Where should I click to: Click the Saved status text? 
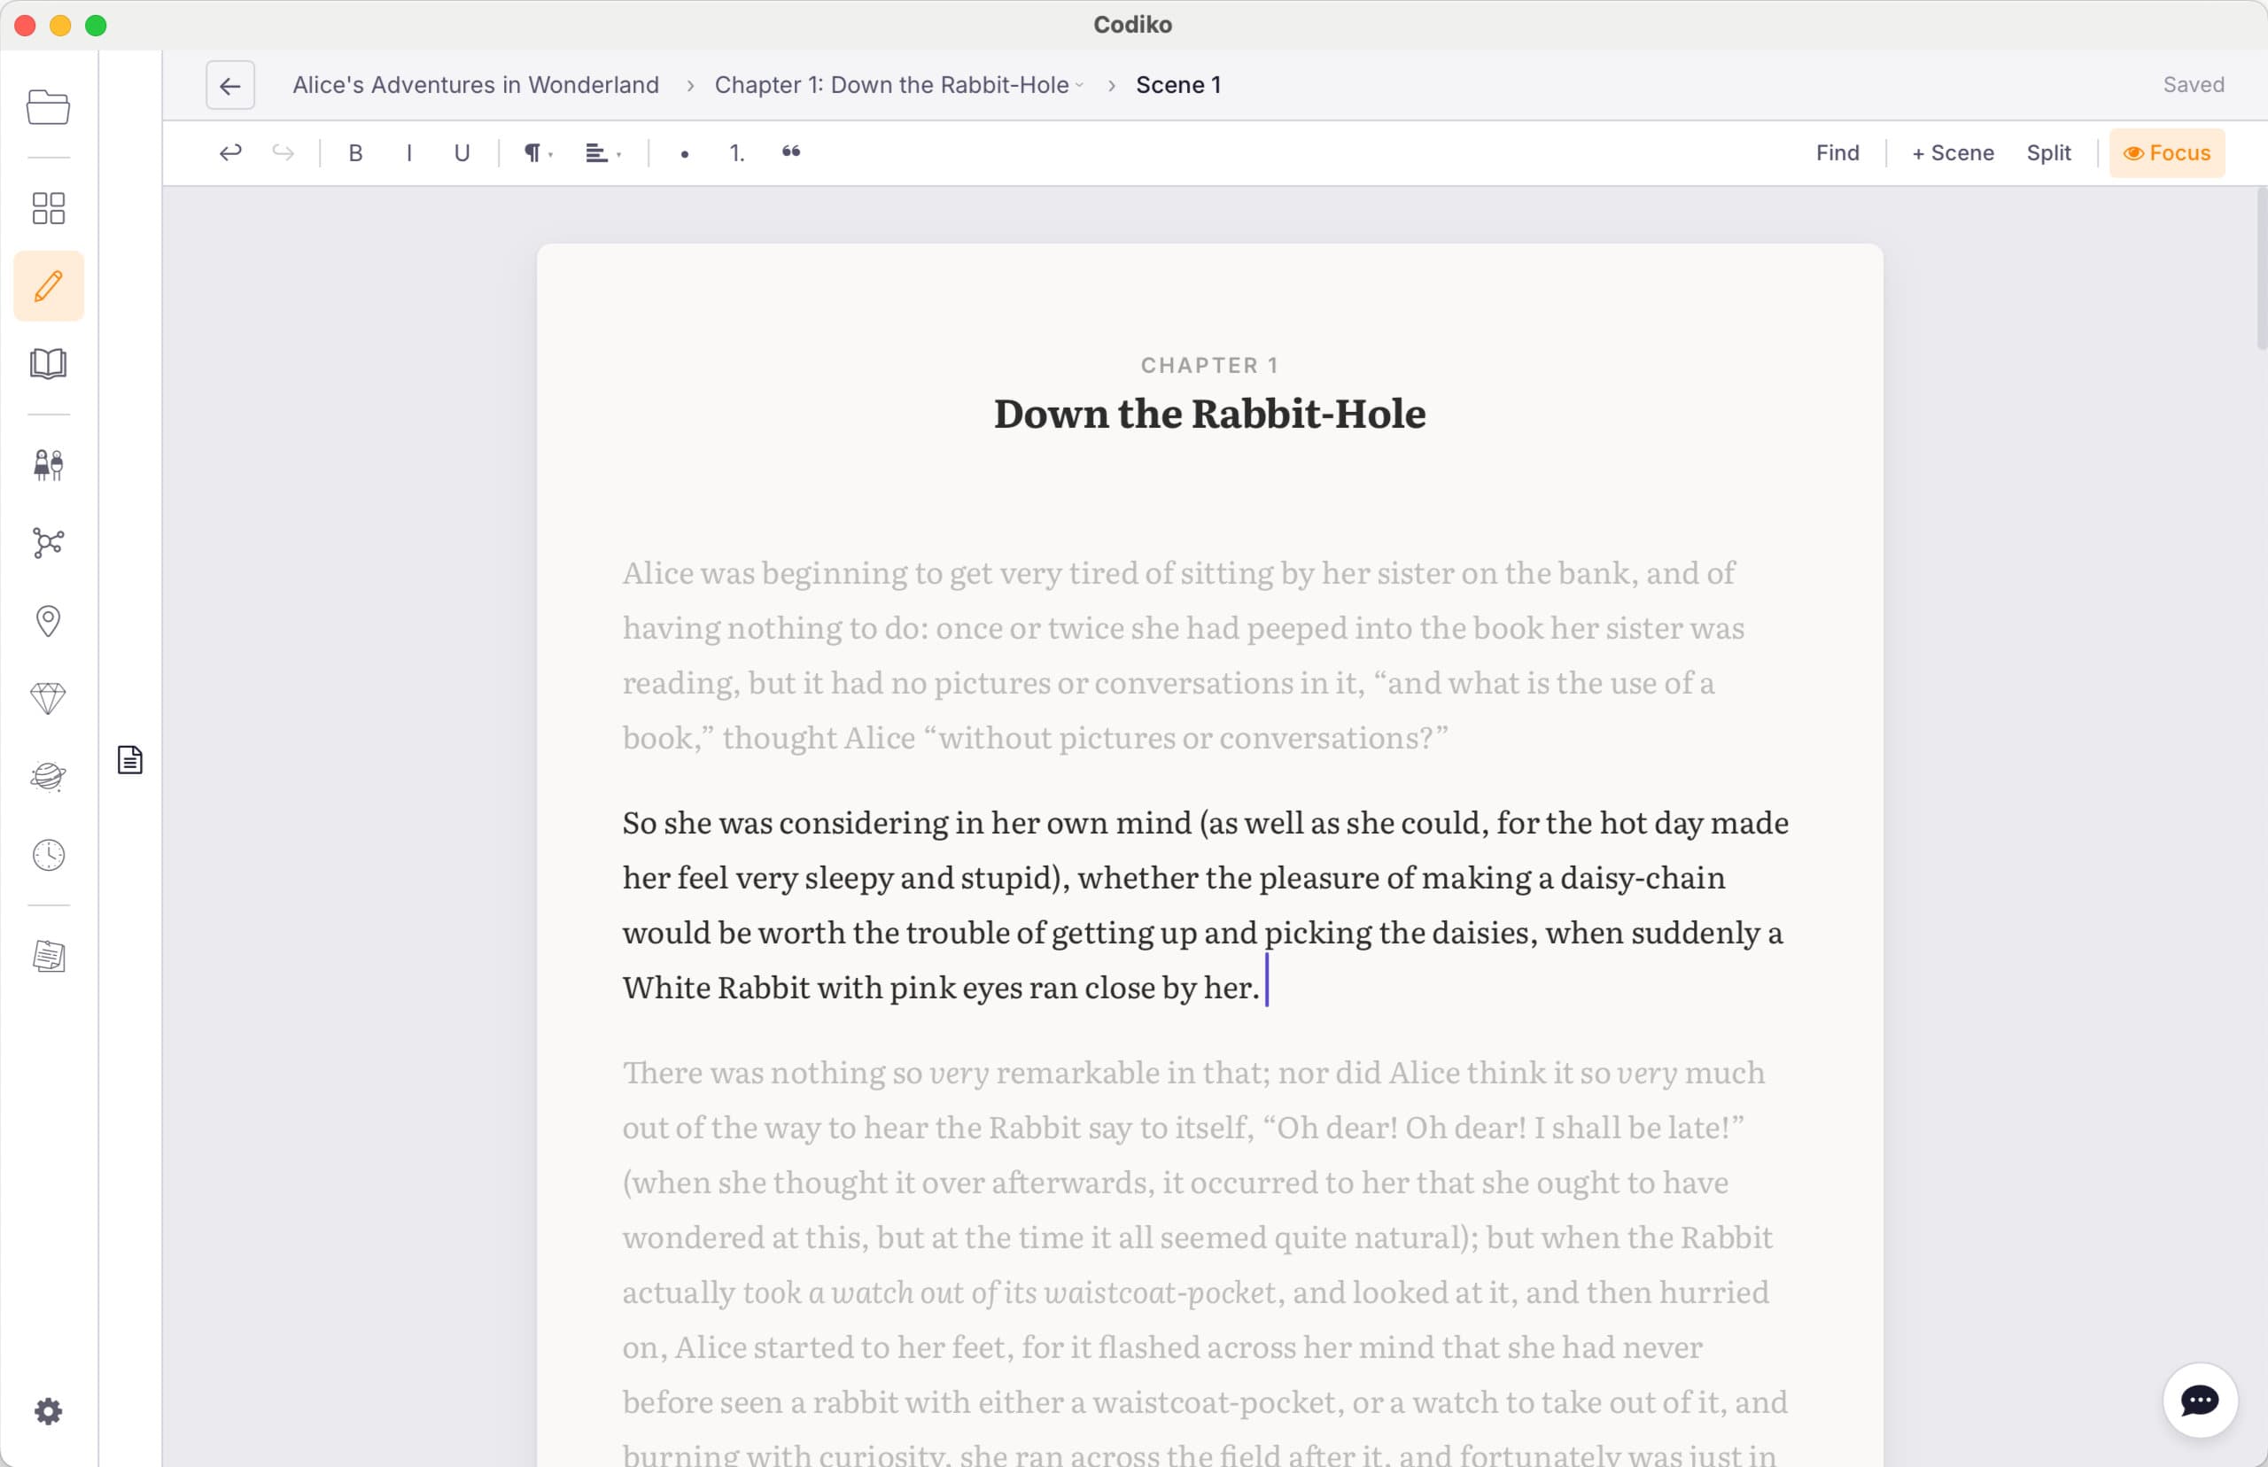2193,85
